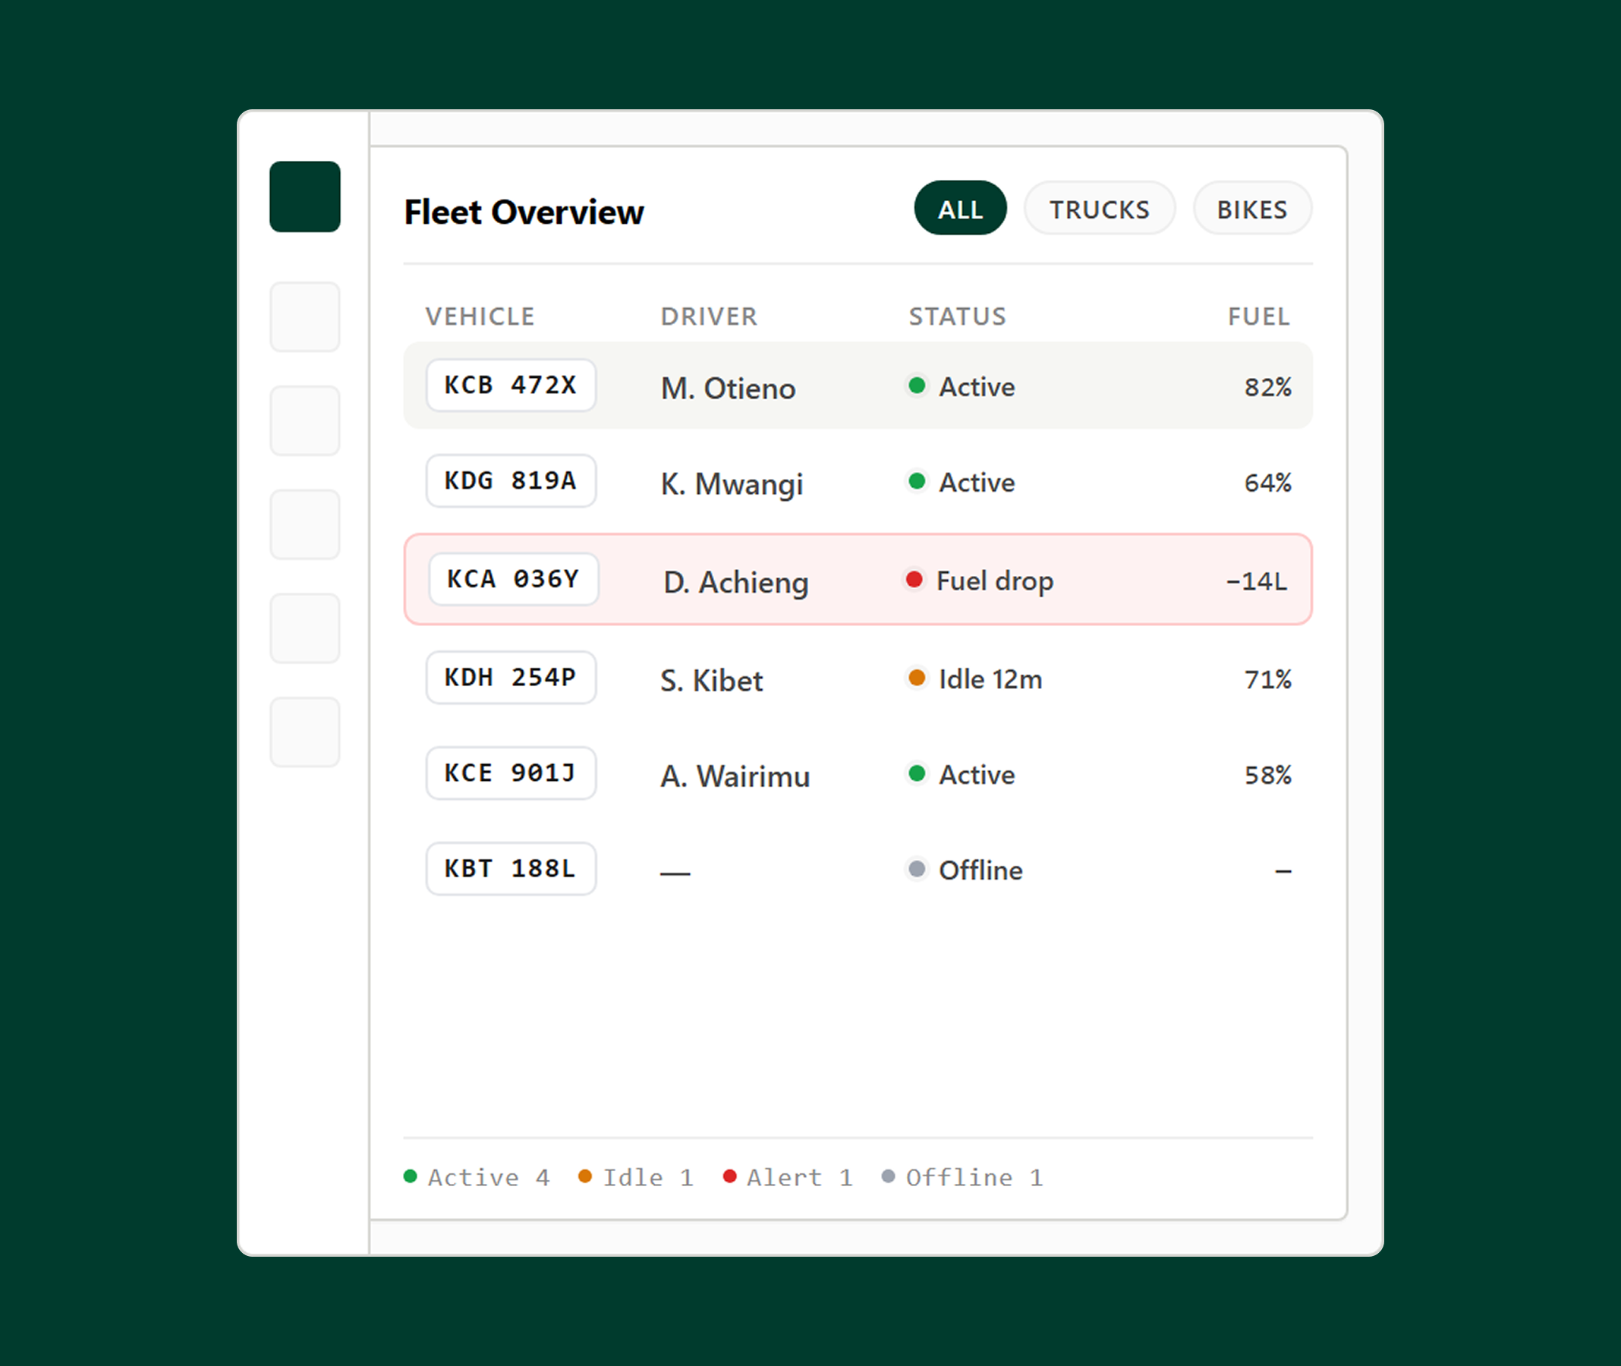Viewport: 1621px width, 1366px height.
Task: Select plate KBT 188L
Action: 511,869
